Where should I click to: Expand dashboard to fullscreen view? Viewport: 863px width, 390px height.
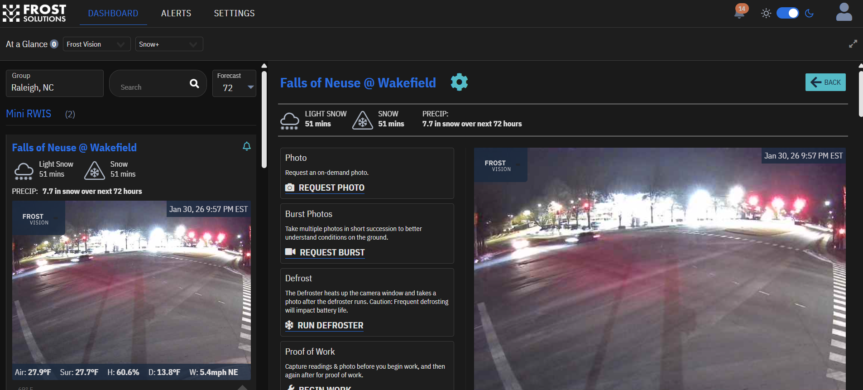(x=853, y=44)
